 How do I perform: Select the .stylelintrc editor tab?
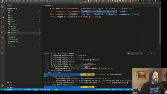pyautogui.click(x=48, y=5)
